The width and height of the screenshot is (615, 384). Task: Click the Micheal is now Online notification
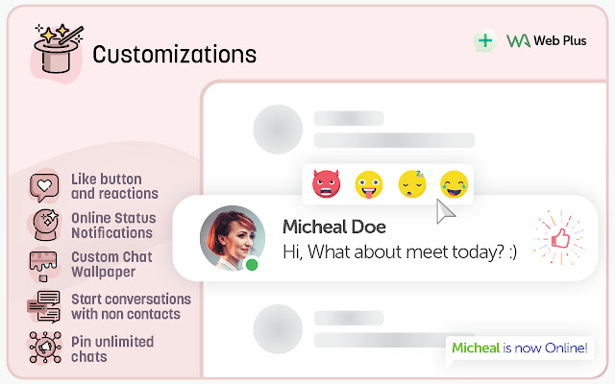click(520, 348)
